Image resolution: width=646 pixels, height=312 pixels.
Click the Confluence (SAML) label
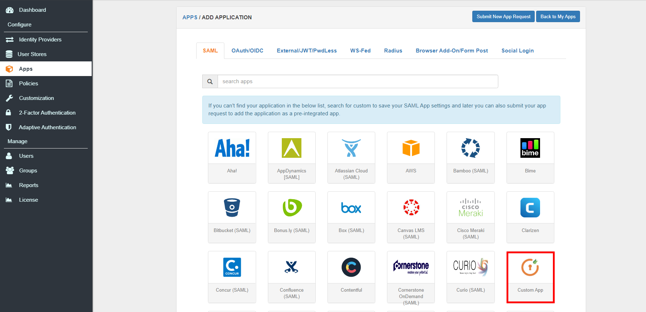coord(292,293)
